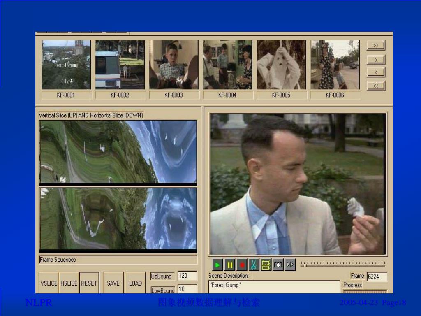421x316 pixels.
Task: Select keyframe thumbnail KF-0005
Action: 281,65
